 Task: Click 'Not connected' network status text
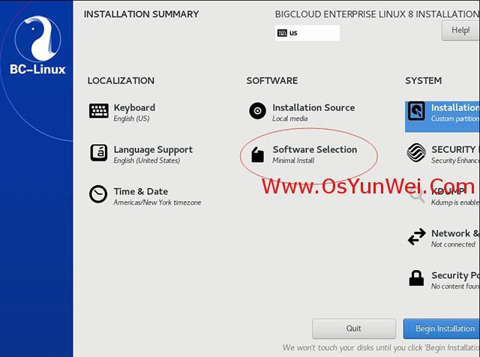[453, 244]
